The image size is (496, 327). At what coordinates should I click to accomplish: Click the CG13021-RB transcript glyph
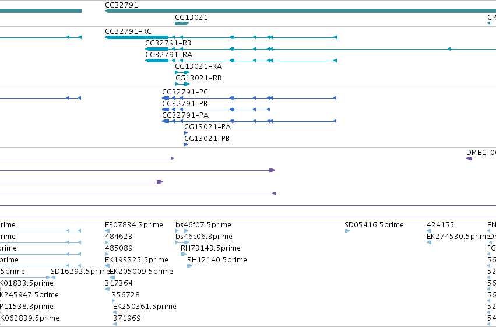tap(182, 84)
